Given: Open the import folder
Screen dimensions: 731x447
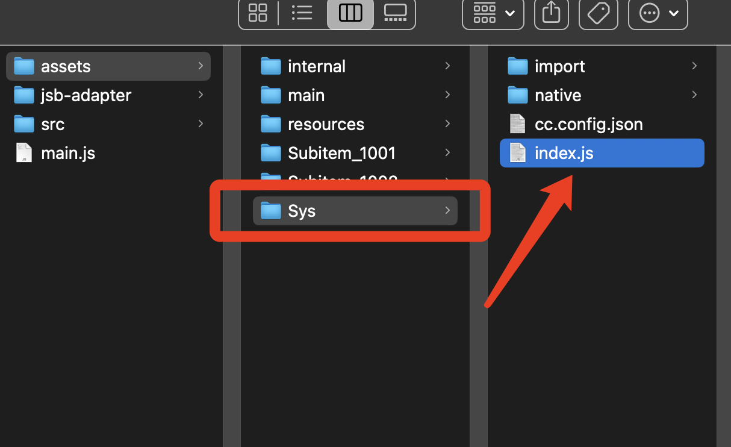Looking at the screenshot, I should 559,66.
